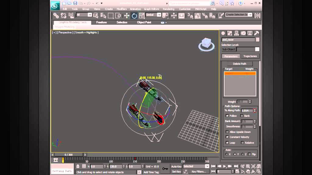Switch to the Freeform ribbon tab

click(x=101, y=22)
